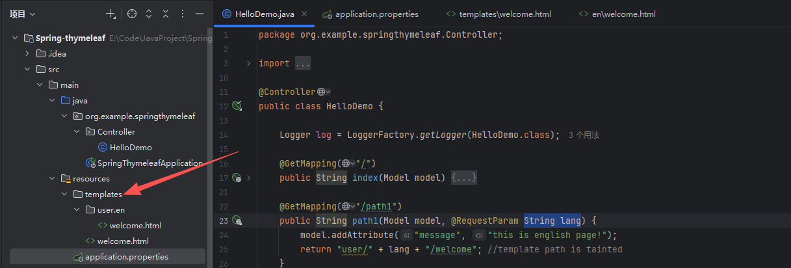Click the Spring bean gutter icon on line 12
The height and width of the screenshot is (268, 791).
pyautogui.click(x=237, y=106)
